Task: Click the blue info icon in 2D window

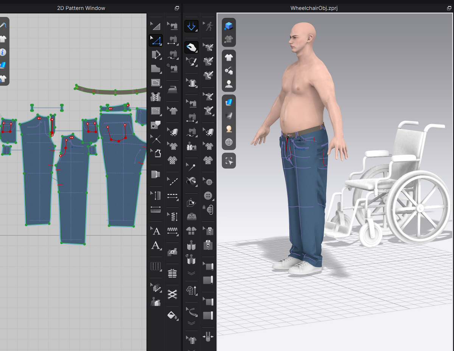Action: [3, 52]
